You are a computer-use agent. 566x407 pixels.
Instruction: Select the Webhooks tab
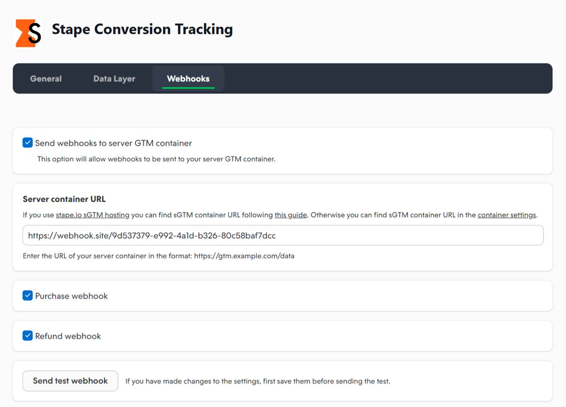click(x=188, y=79)
